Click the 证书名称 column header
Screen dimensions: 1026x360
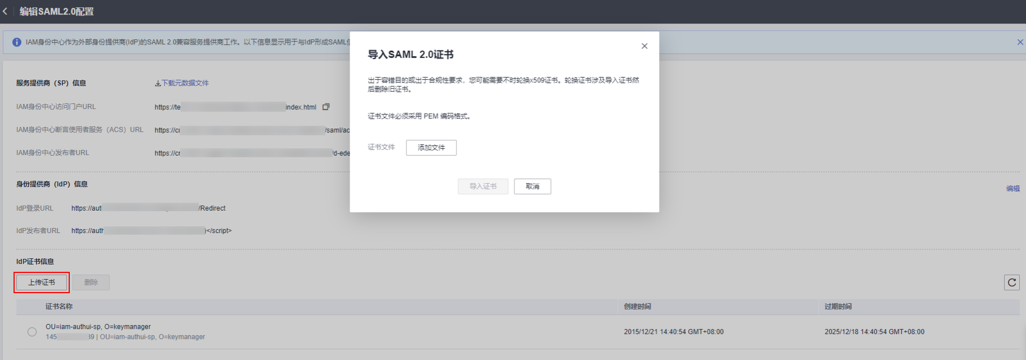tap(59, 307)
